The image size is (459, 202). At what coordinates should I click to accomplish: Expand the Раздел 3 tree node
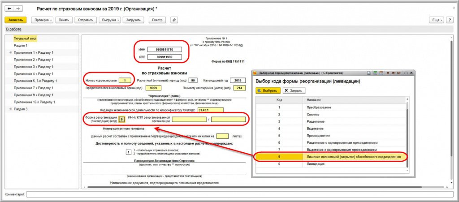click(x=10, y=109)
